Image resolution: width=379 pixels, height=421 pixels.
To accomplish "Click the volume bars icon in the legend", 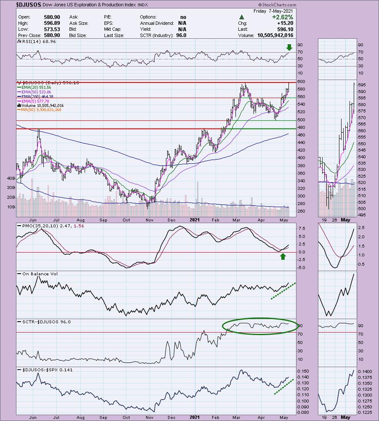I will 19,106.
